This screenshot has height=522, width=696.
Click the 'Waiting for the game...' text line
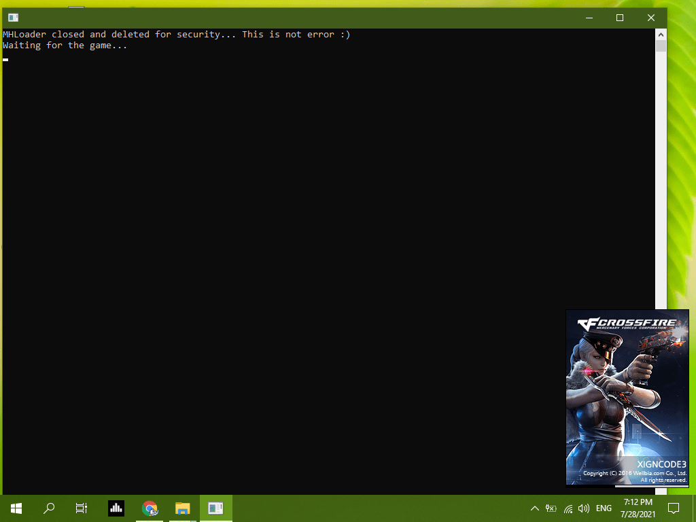(x=65, y=46)
